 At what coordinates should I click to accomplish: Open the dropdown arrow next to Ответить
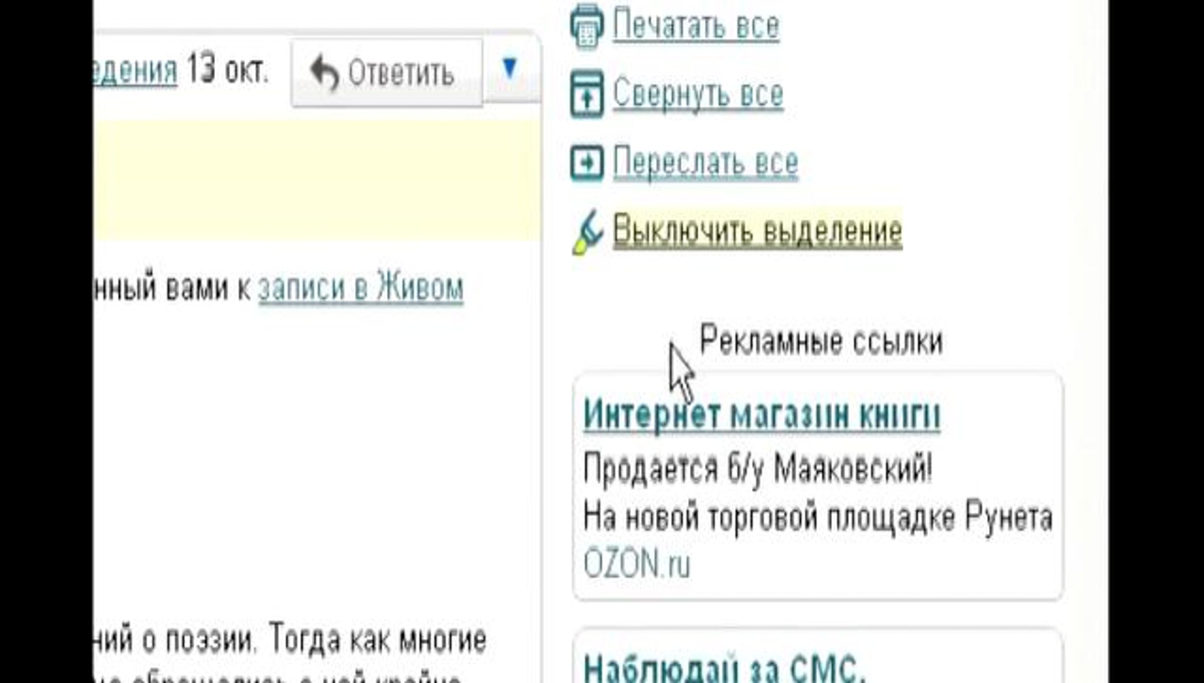pos(510,68)
